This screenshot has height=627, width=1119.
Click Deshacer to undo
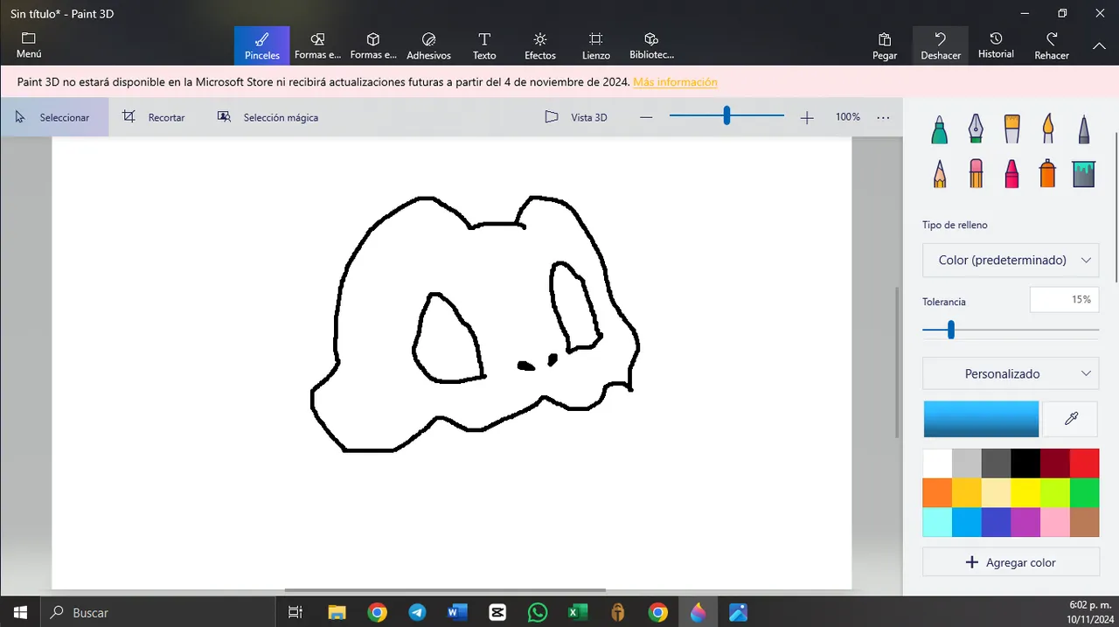click(x=941, y=45)
